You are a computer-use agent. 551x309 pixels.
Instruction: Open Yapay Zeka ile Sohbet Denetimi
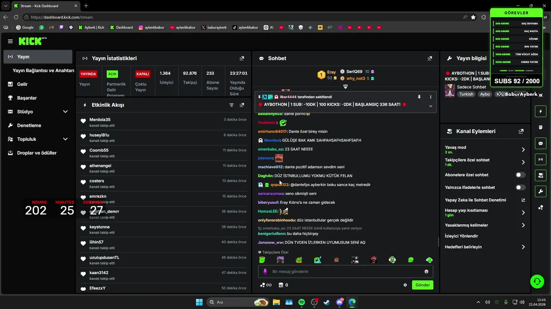point(485,200)
